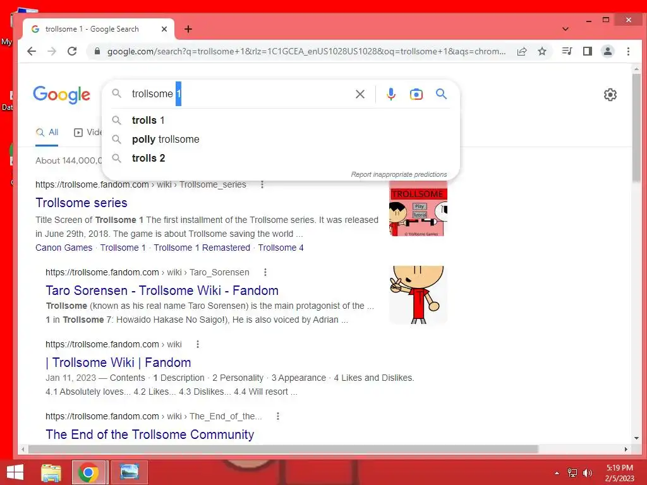Click the volume speaker icon in the tray
647x485 pixels.
(x=587, y=473)
